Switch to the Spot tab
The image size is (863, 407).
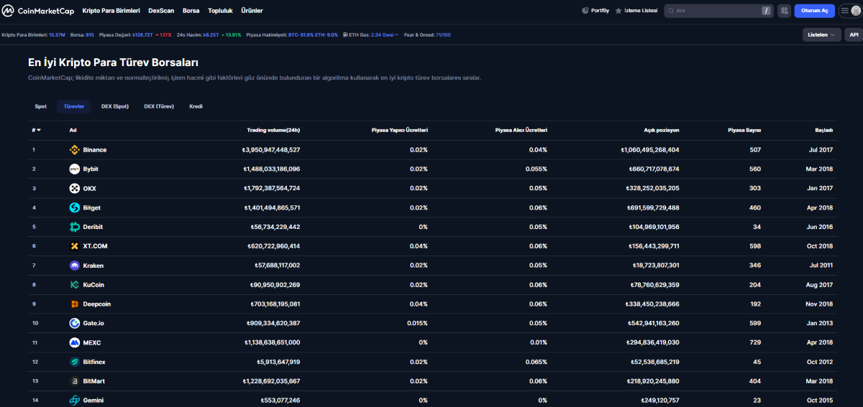[x=41, y=106]
